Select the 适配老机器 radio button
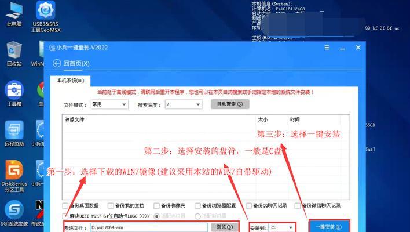This screenshot has height=232, width=410. 156,216
